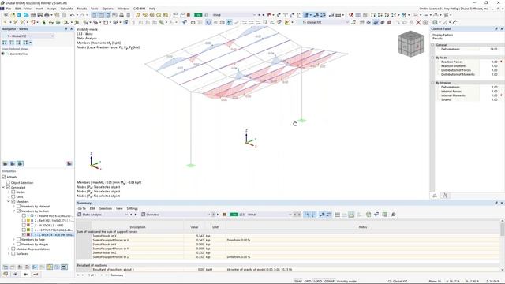
Task: Click the rightmost icon above Visibilities list
Action: 69,164
